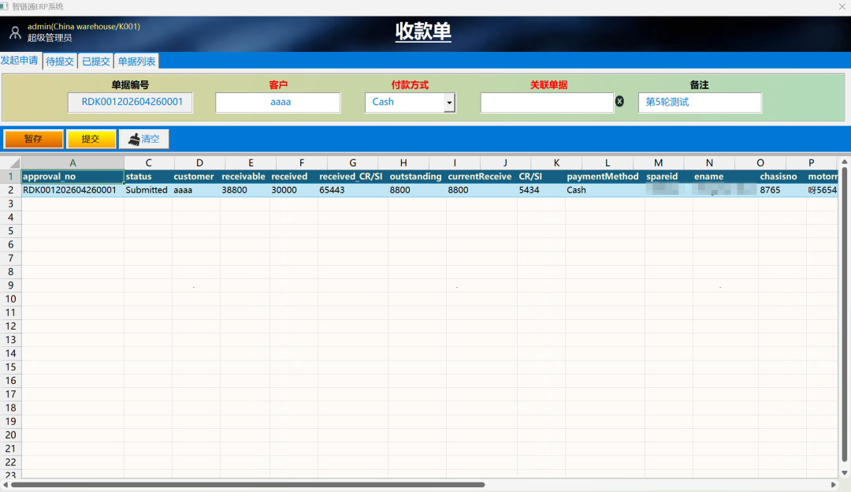851x492 pixels.
Task: Click the admin(China warehouse/K001) user label
Action: click(x=84, y=26)
